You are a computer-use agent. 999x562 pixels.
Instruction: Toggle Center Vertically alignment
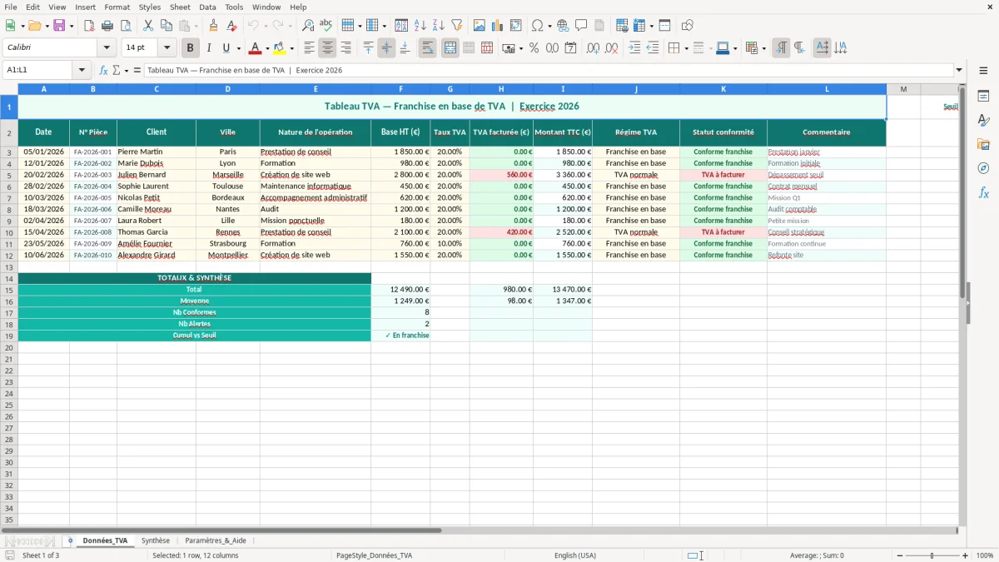tap(386, 48)
